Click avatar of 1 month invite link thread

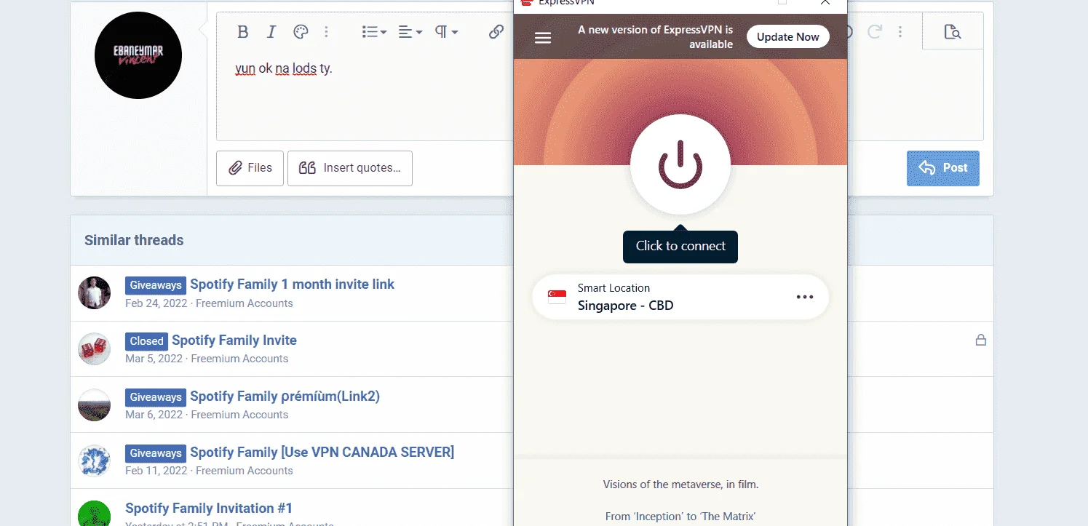(94, 293)
